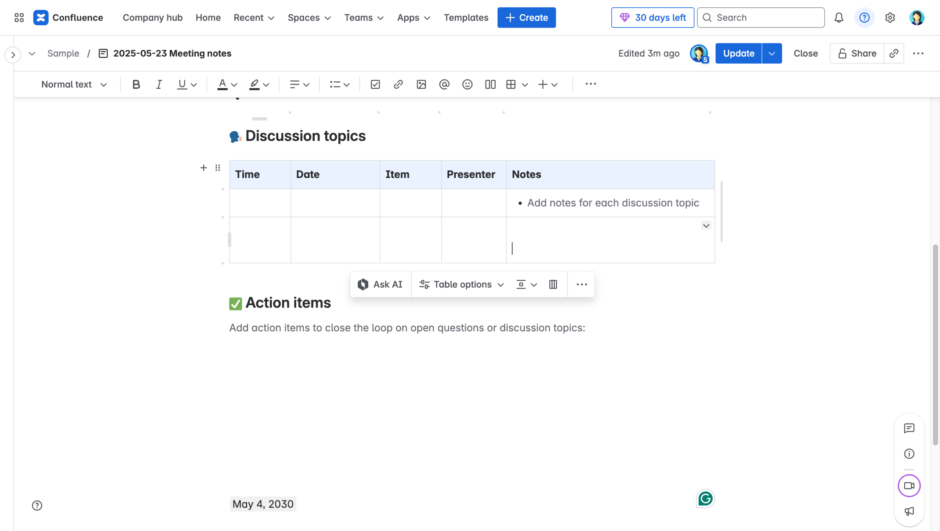Insert a table from toolbar
This screenshot has height=531, width=940.
click(x=511, y=84)
